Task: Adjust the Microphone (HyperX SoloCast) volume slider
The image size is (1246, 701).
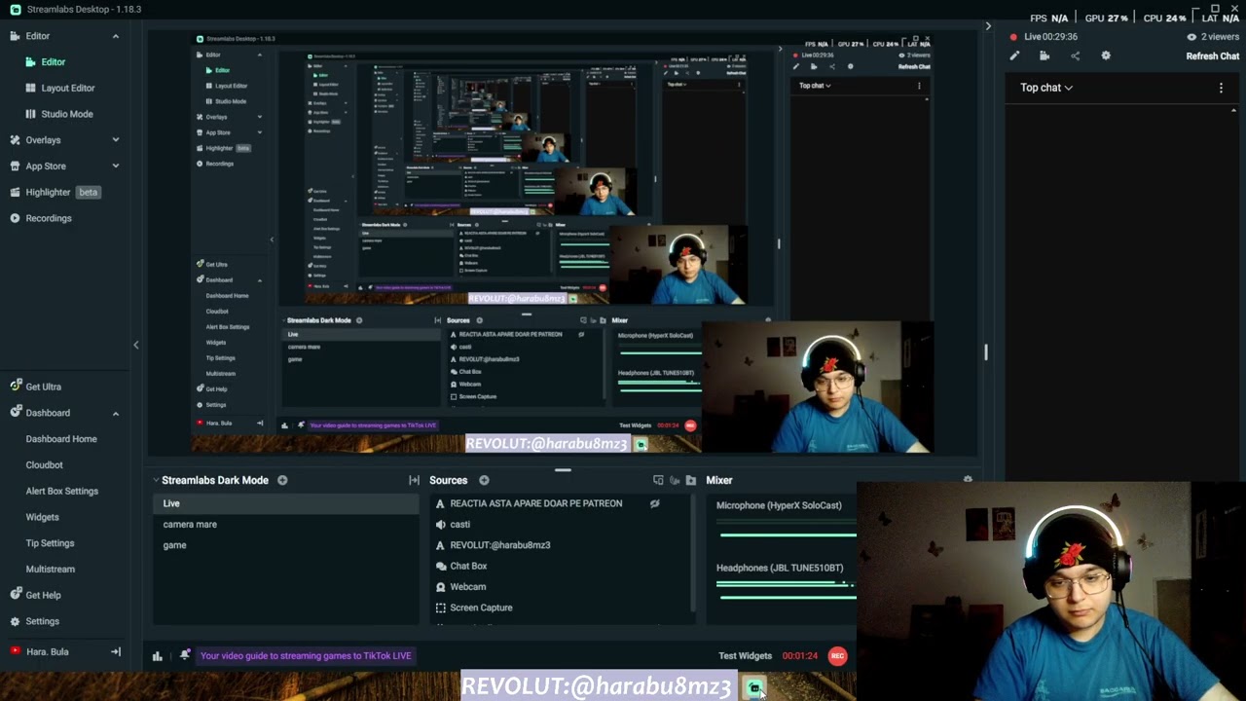Action: [x=787, y=534]
